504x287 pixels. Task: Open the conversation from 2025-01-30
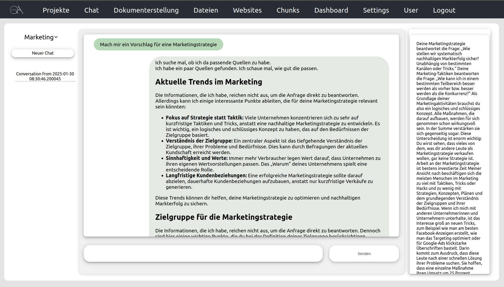point(45,76)
